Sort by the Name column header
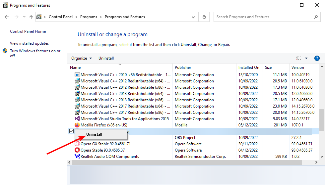 [x=75, y=68]
